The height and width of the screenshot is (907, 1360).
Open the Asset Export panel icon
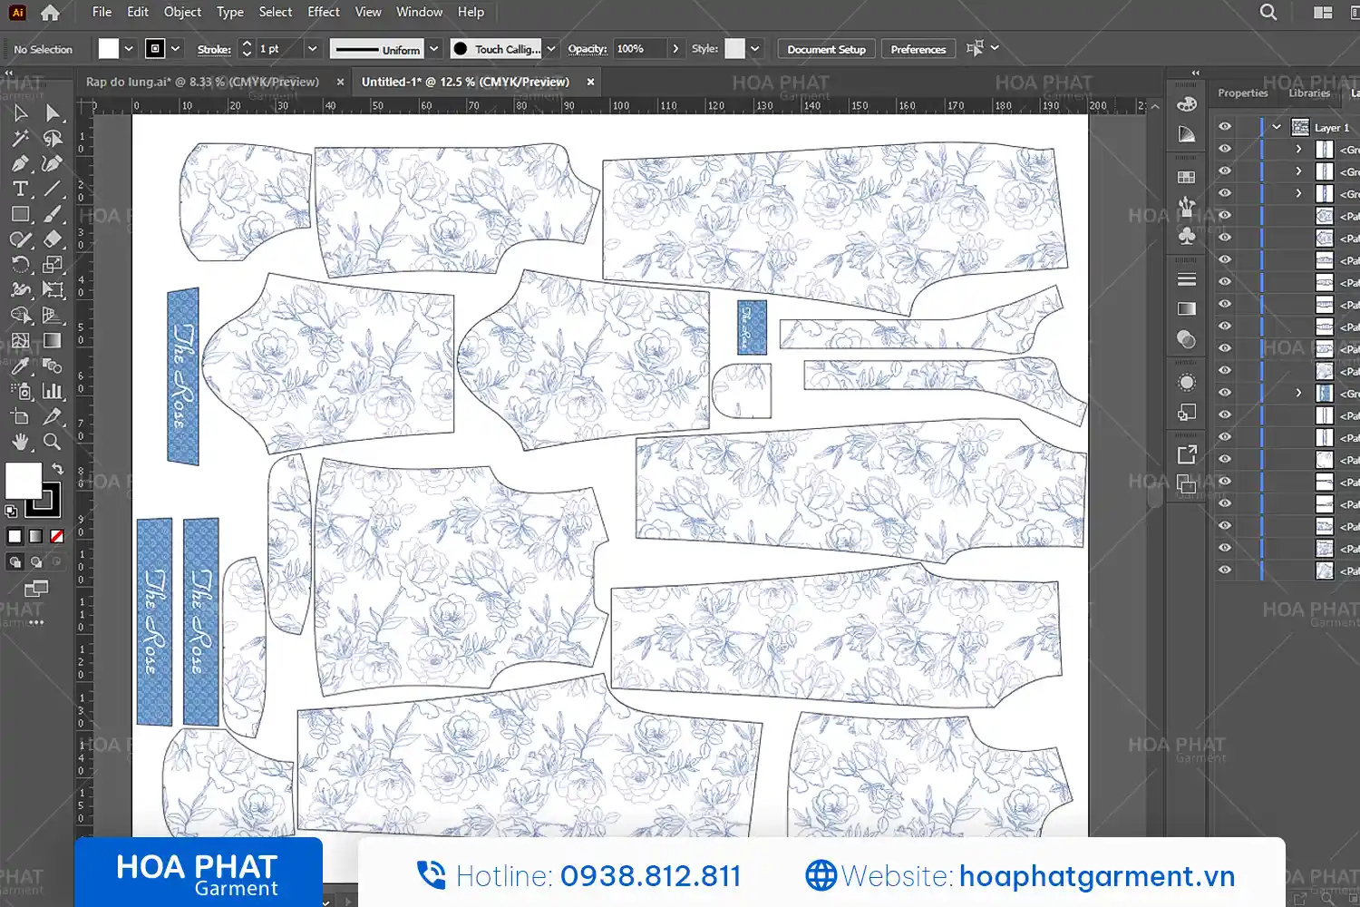[1187, 454]
